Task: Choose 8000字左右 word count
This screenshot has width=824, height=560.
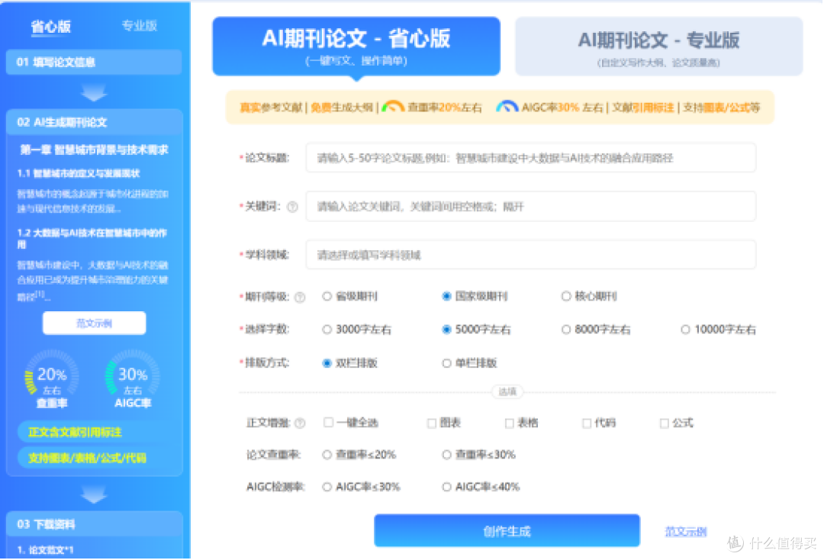Action: [566, 330]
